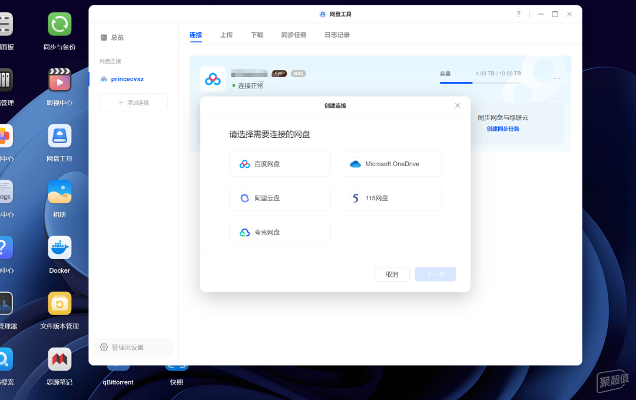
Task: Click the 创建同步任务 link
Action: 503,128
